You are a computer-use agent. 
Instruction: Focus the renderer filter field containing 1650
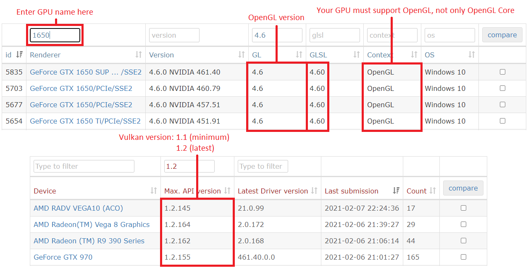(x=55, y=35)
